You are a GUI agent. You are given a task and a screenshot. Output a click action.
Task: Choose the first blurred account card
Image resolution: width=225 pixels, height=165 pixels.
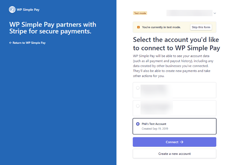click(x=174, y=90)
